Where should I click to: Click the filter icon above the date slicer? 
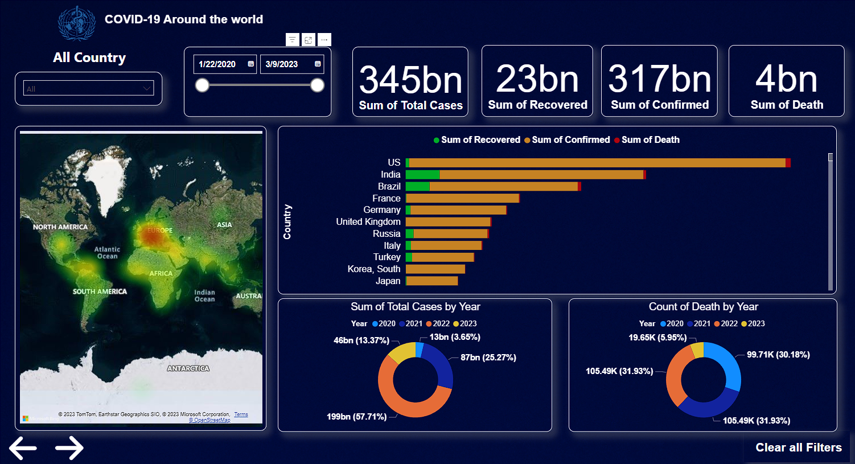[292, 40]
